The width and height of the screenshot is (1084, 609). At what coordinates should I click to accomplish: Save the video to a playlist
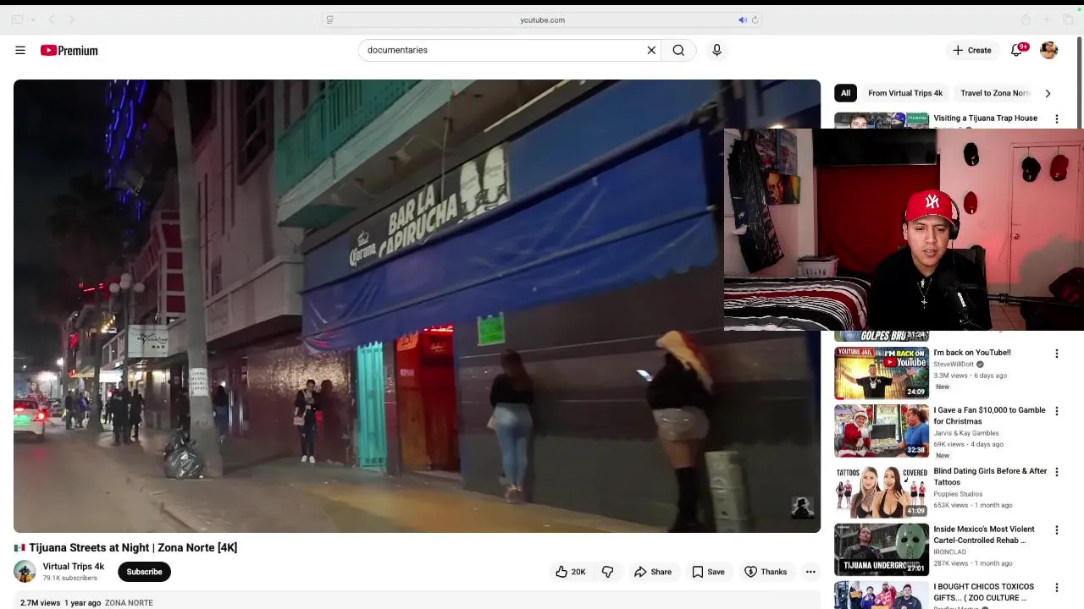[708, 572]
